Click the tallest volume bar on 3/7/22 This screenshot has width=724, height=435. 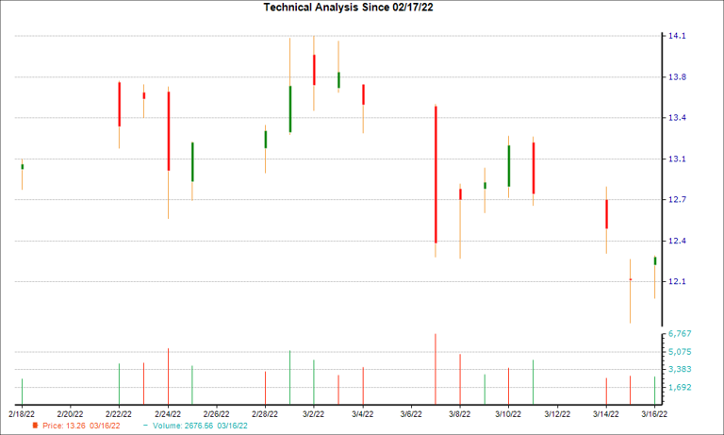(436, 369)
